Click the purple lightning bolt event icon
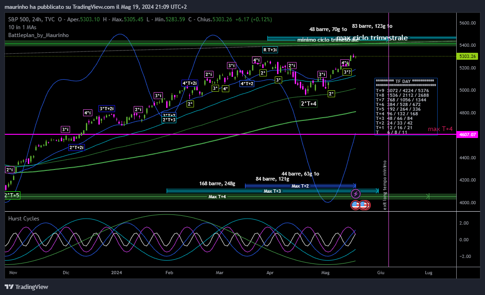This screenshot has height=295, width=485. [356, 194]
